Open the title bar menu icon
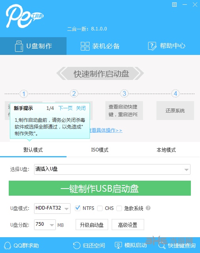The width and height of the screenshot is (200, 253). tap(174, 4)
